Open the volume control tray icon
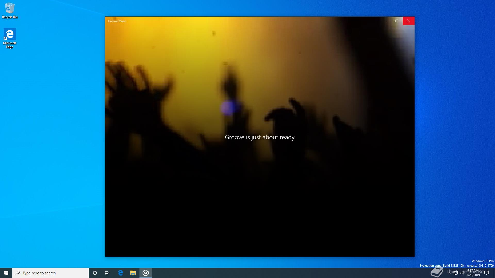 [x=462, y=273]
